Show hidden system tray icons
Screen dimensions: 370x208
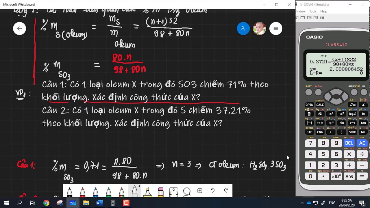302,203
